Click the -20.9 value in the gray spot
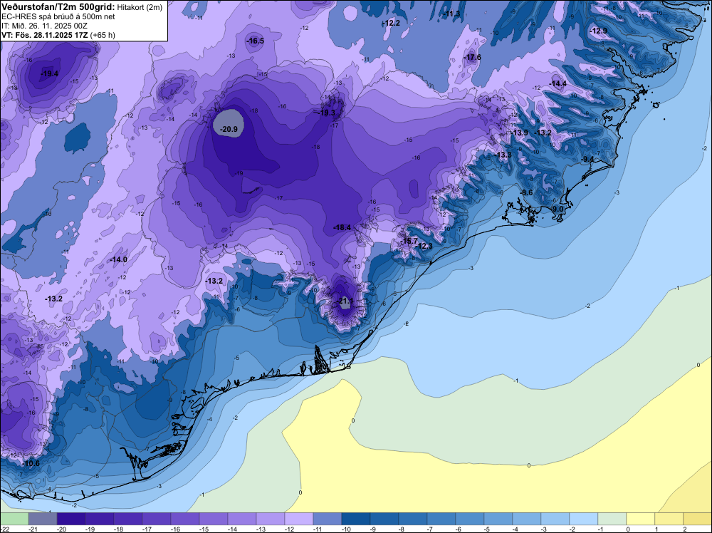Viewport: 712px width, 533px height. click(229, 130)
